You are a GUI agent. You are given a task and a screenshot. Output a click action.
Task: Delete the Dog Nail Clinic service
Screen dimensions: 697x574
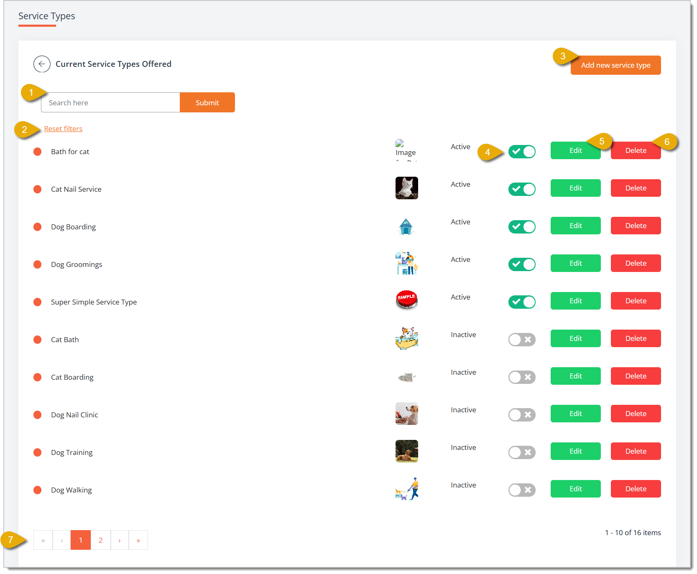(x=636, y=414)
